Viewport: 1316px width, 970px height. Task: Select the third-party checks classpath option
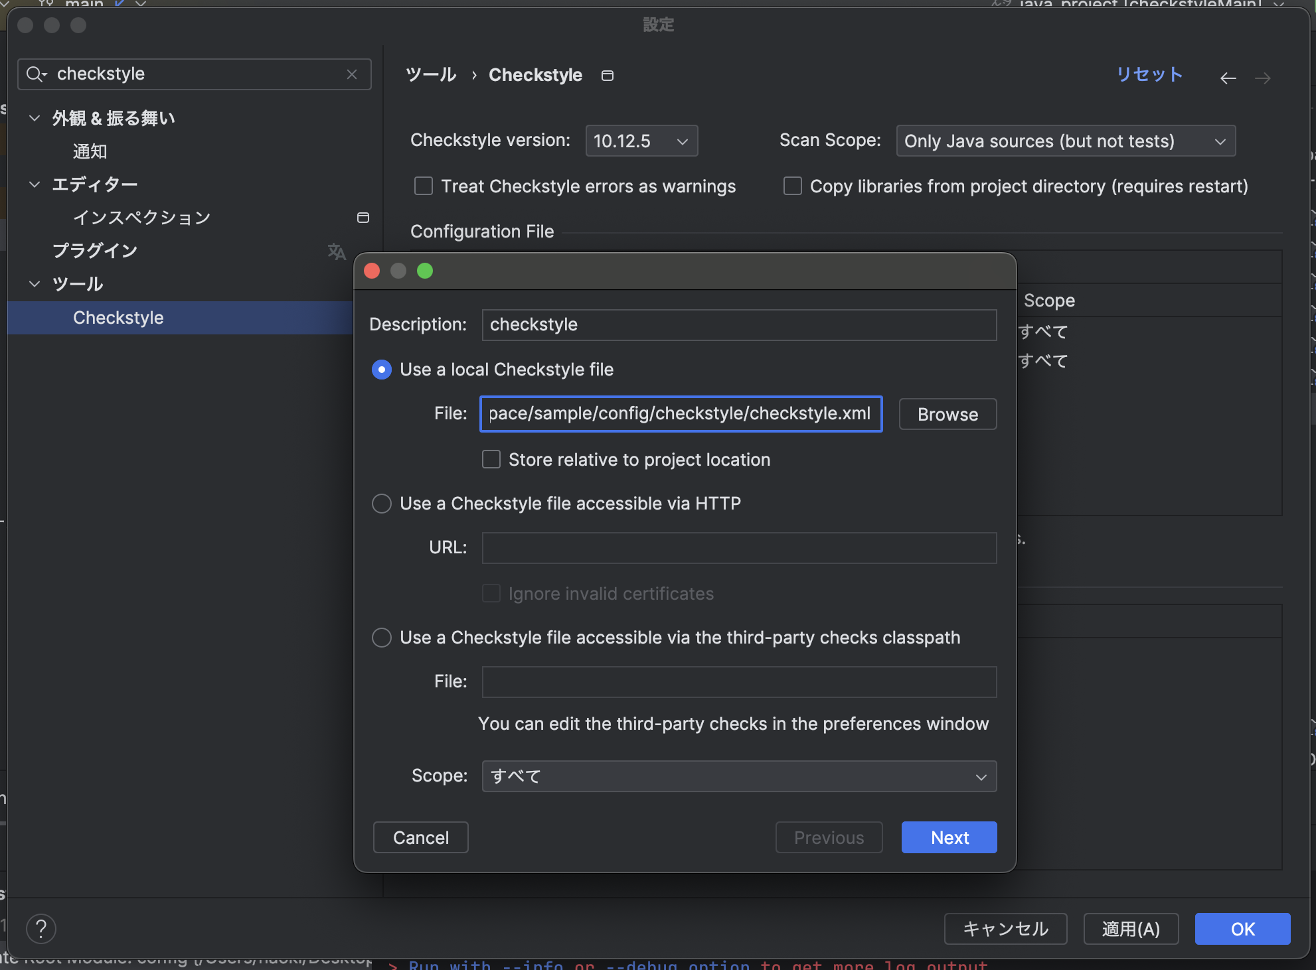(382, 638)
